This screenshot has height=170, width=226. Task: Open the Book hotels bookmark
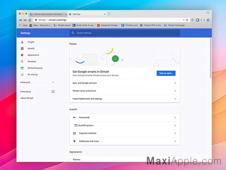click(84, 25)
